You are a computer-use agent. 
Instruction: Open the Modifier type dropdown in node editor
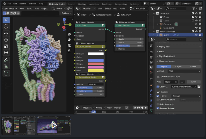(x=89, y=9)
